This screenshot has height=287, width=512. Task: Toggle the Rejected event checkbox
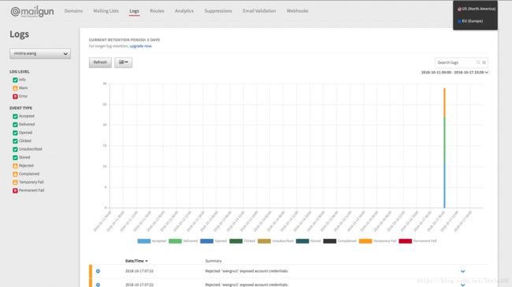[x=15, y=166]
